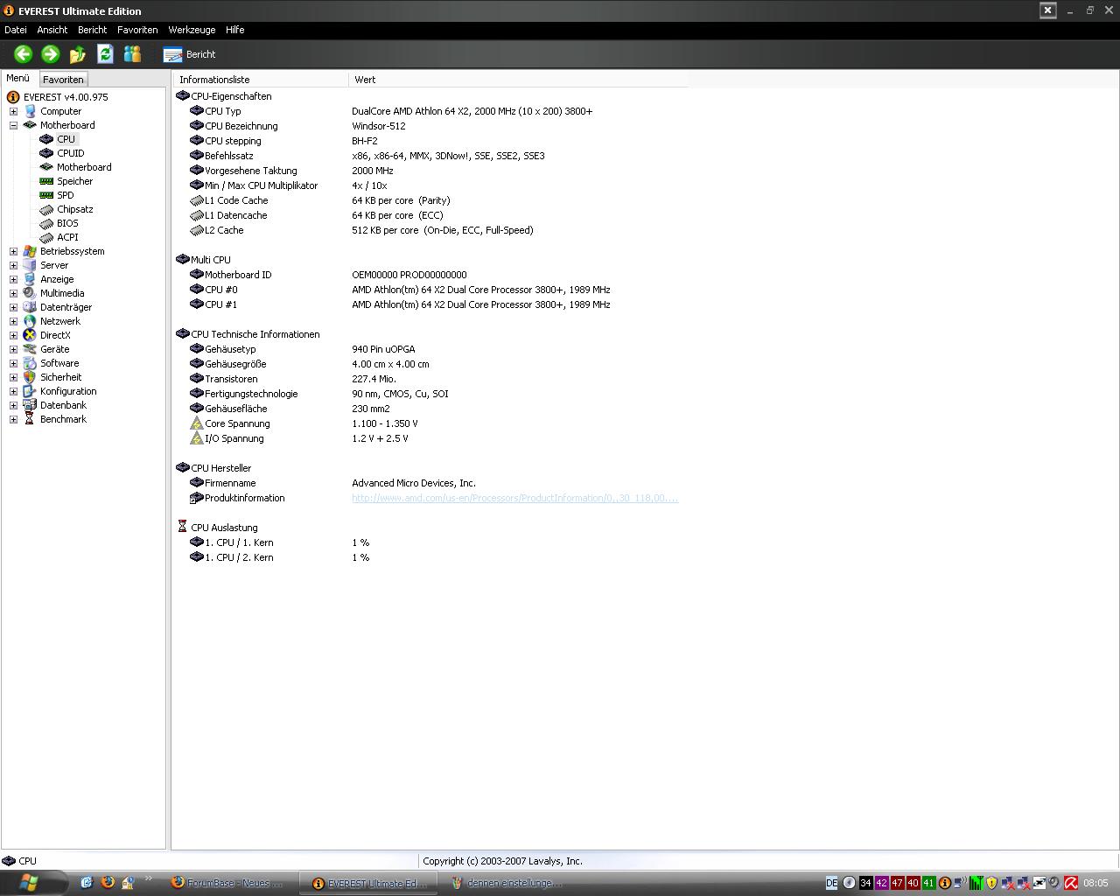Screen dimensions: 1120x896
Task: Select SPD in the tree
Action: pyautogui.click(x=66, y=195)
